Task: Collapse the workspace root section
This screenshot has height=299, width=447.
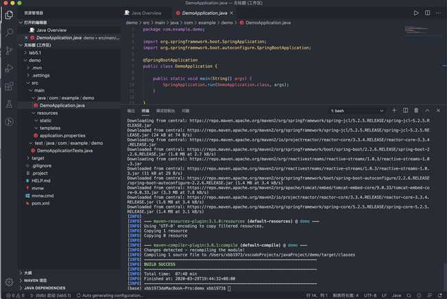Action: point(70,45)
